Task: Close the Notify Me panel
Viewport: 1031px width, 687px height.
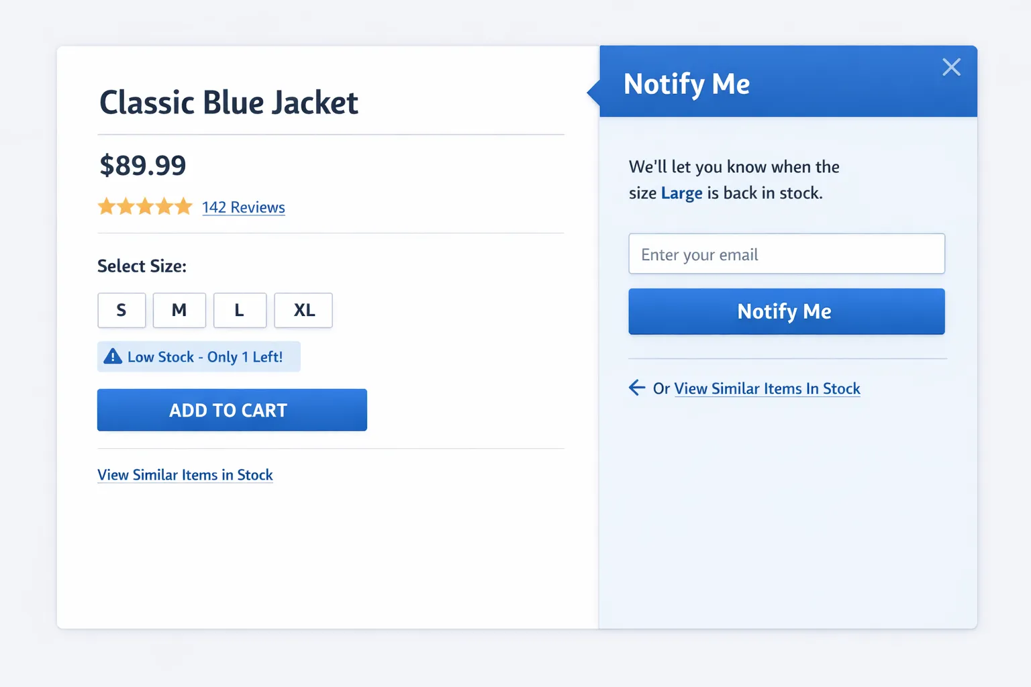Action: (951, 67)
